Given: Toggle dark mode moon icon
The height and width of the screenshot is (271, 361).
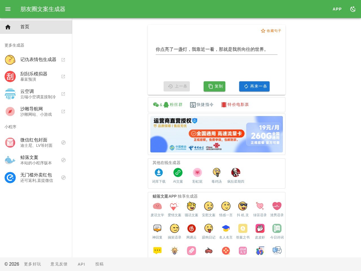Looking at the screenshot, I should (x=353, y=9).
